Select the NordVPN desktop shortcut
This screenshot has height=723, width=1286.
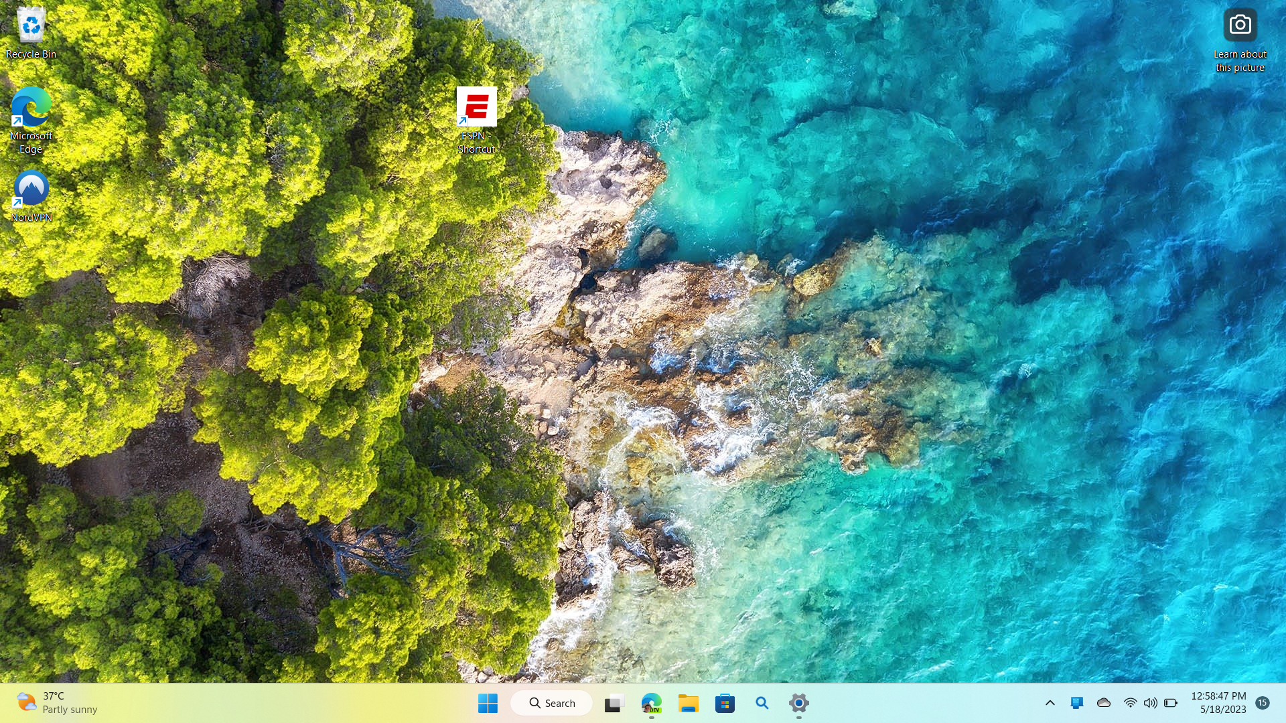(31, 196)
